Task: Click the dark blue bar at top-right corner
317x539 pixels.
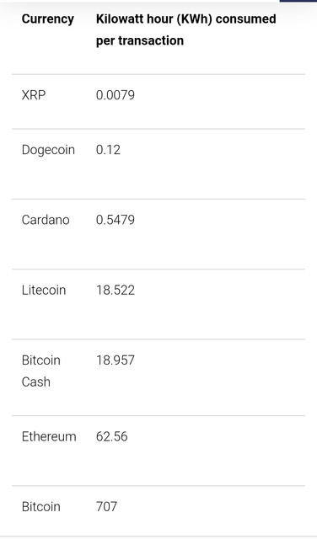Action: point(298,1)
